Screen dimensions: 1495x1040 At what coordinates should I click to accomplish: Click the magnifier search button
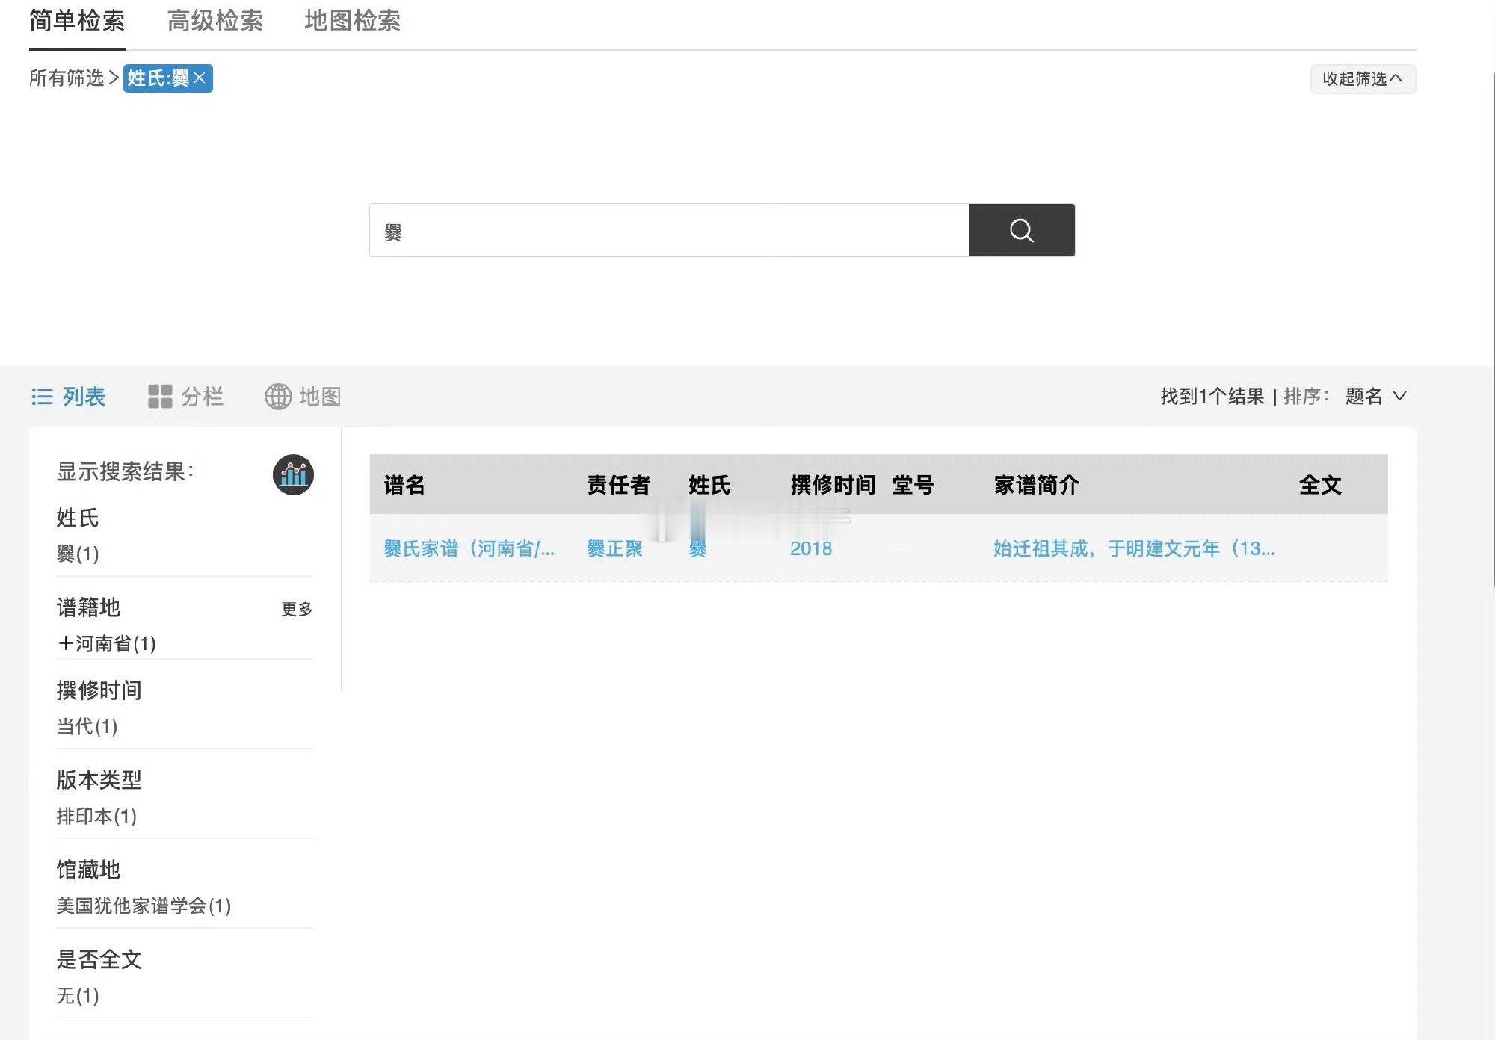pos(1021,230)
